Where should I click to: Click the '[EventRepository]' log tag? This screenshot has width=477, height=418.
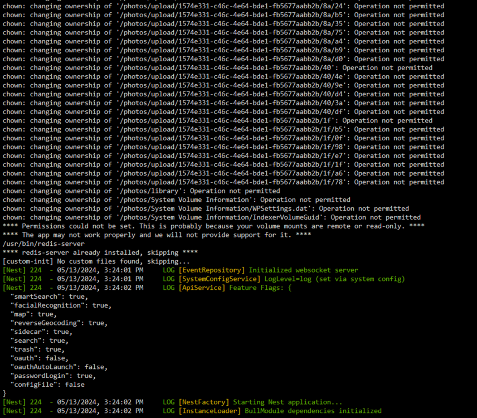coord(212,270)
